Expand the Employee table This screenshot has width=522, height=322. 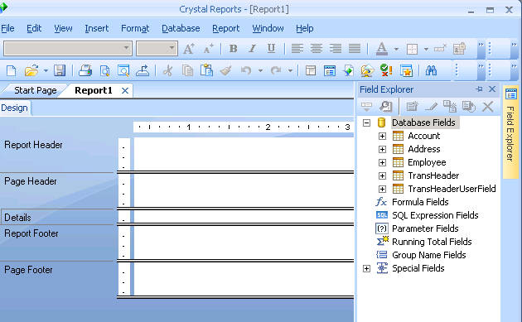(x=382, y=163)
